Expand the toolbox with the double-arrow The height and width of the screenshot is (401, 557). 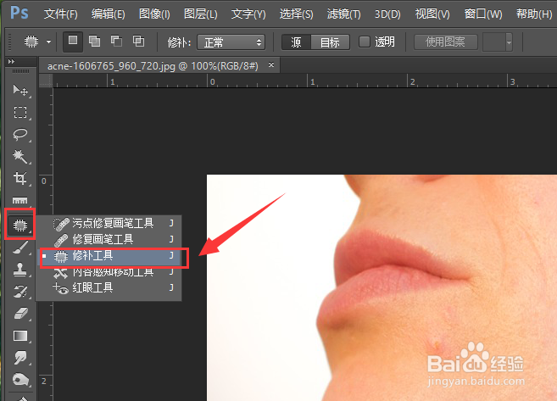tap(11, 61)
